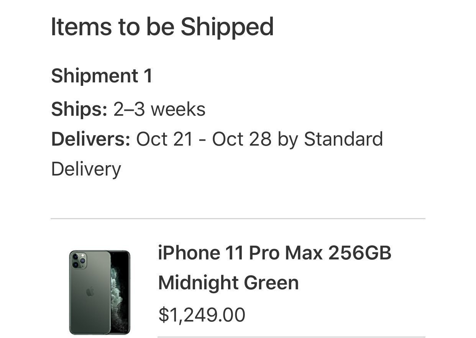The width and height of the screenshot is (476, 338).
Task: Click the 2–3 weeks shipping estimate
Action: pos(159,109)
